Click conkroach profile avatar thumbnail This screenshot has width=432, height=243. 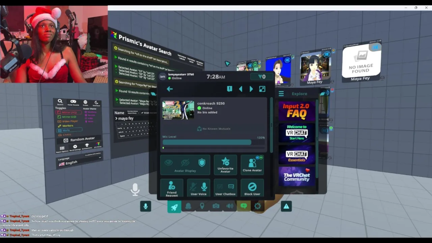(x=178, y=110)
